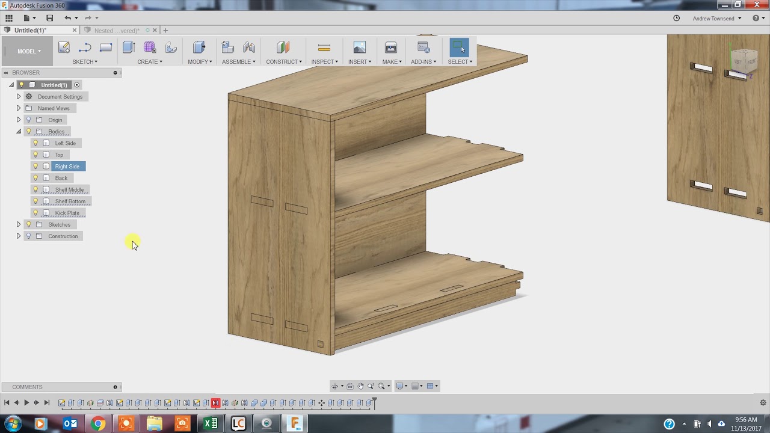
Task: Open Excel from the Windows taskbar
Action: point(211,423)
